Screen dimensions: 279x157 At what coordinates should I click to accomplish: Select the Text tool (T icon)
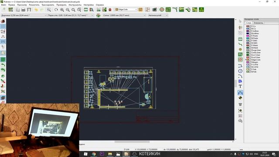tap(240, 86)
